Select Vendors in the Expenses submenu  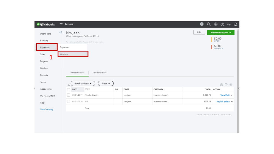[x=73, y=54]
